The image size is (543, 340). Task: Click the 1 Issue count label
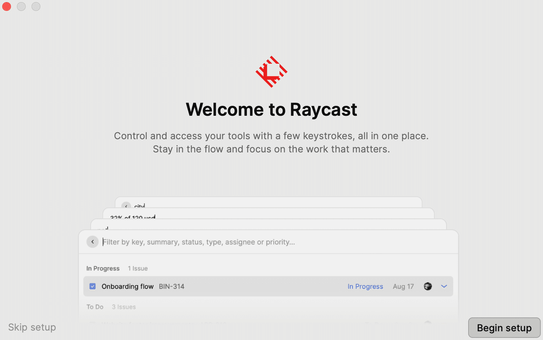[138, 269]
